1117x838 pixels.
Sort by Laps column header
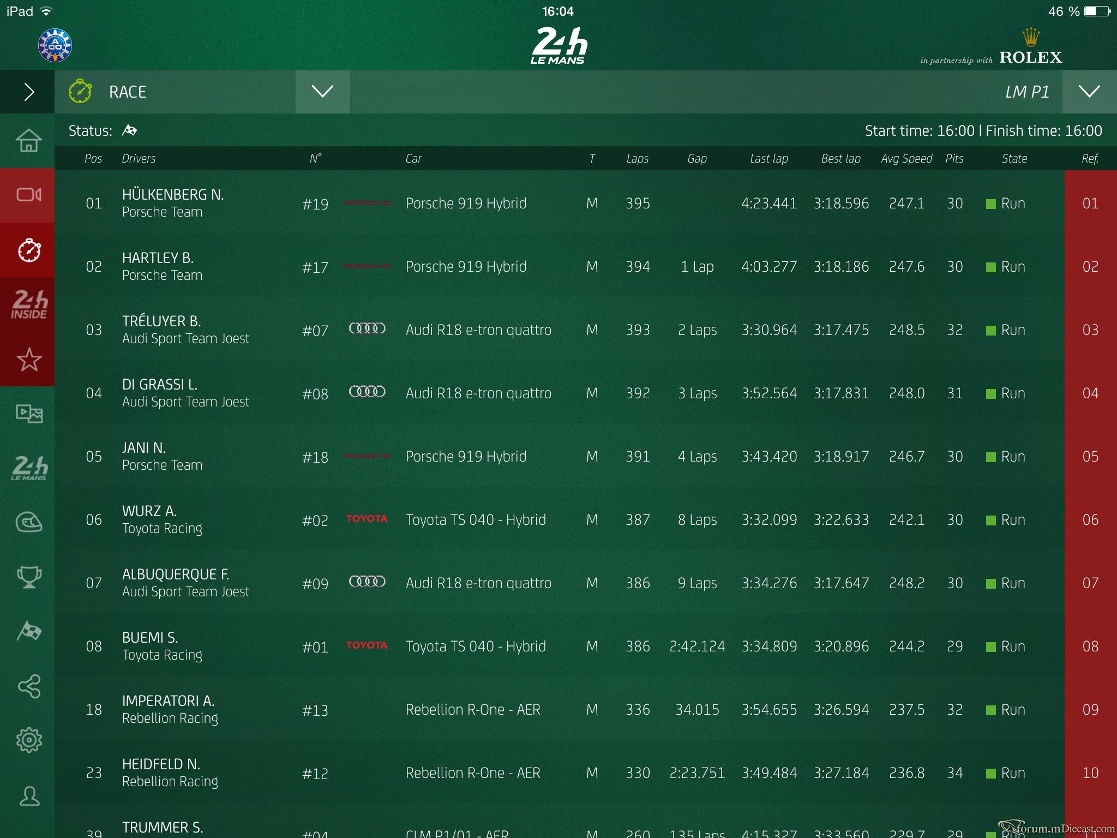[637, 159]
